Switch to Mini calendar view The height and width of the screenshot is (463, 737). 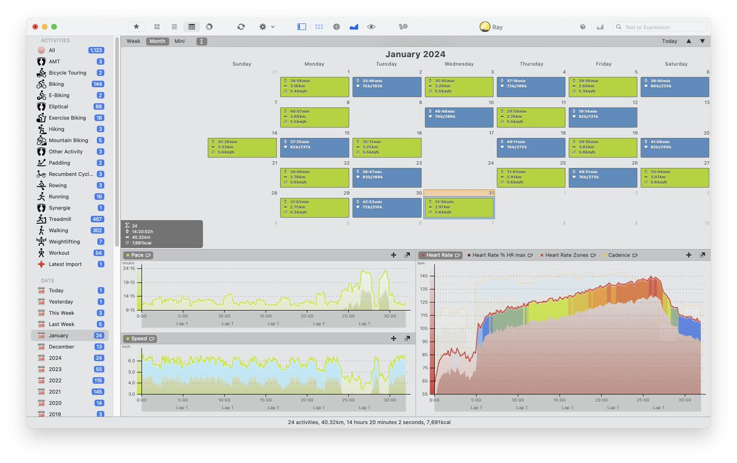(x=179, y=41)
